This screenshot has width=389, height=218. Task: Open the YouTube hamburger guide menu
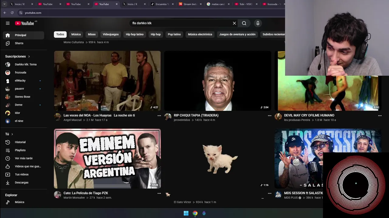coord(8,23)
